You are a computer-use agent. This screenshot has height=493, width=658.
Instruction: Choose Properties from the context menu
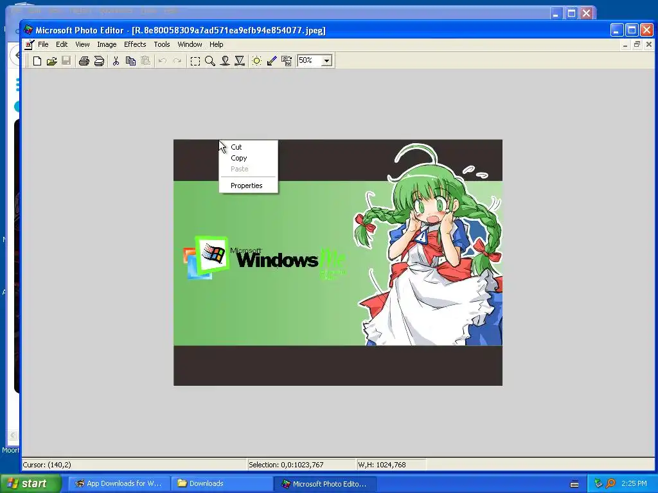(x=249, y=186)
